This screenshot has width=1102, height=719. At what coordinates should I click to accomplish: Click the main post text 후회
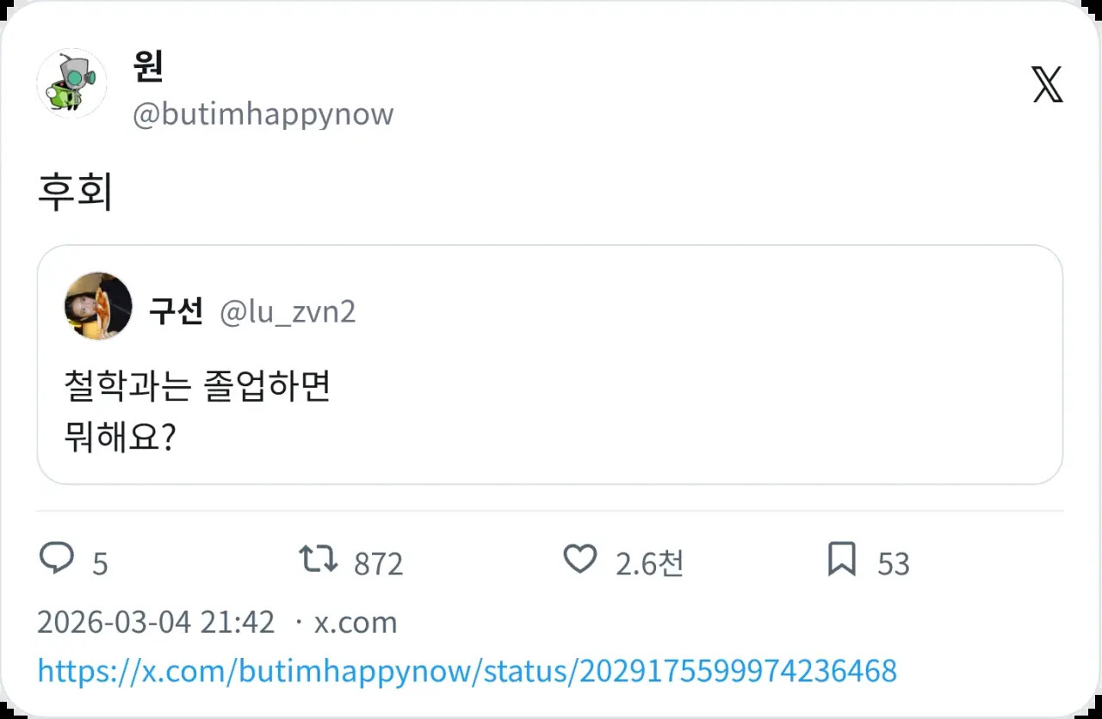click(75, 194)
